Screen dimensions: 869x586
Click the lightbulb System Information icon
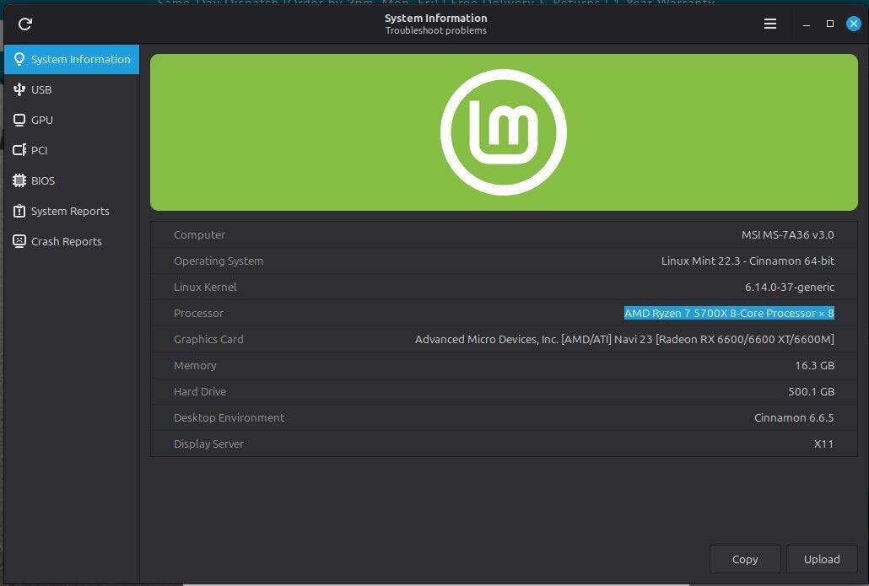tap(19, 59)
